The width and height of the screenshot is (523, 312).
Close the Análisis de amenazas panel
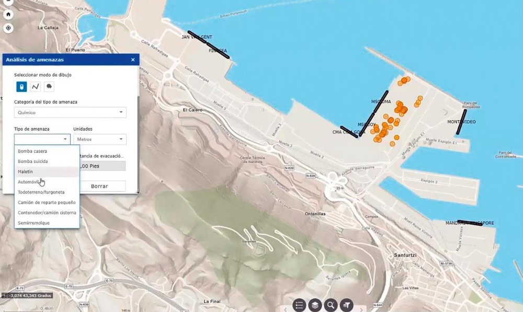point(133,60)
